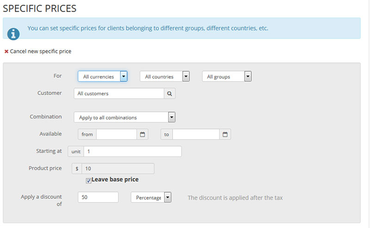Screen dimensions: 370x228
Task: Change the Percentage discount type dropdown
Action: pos(151,197)
